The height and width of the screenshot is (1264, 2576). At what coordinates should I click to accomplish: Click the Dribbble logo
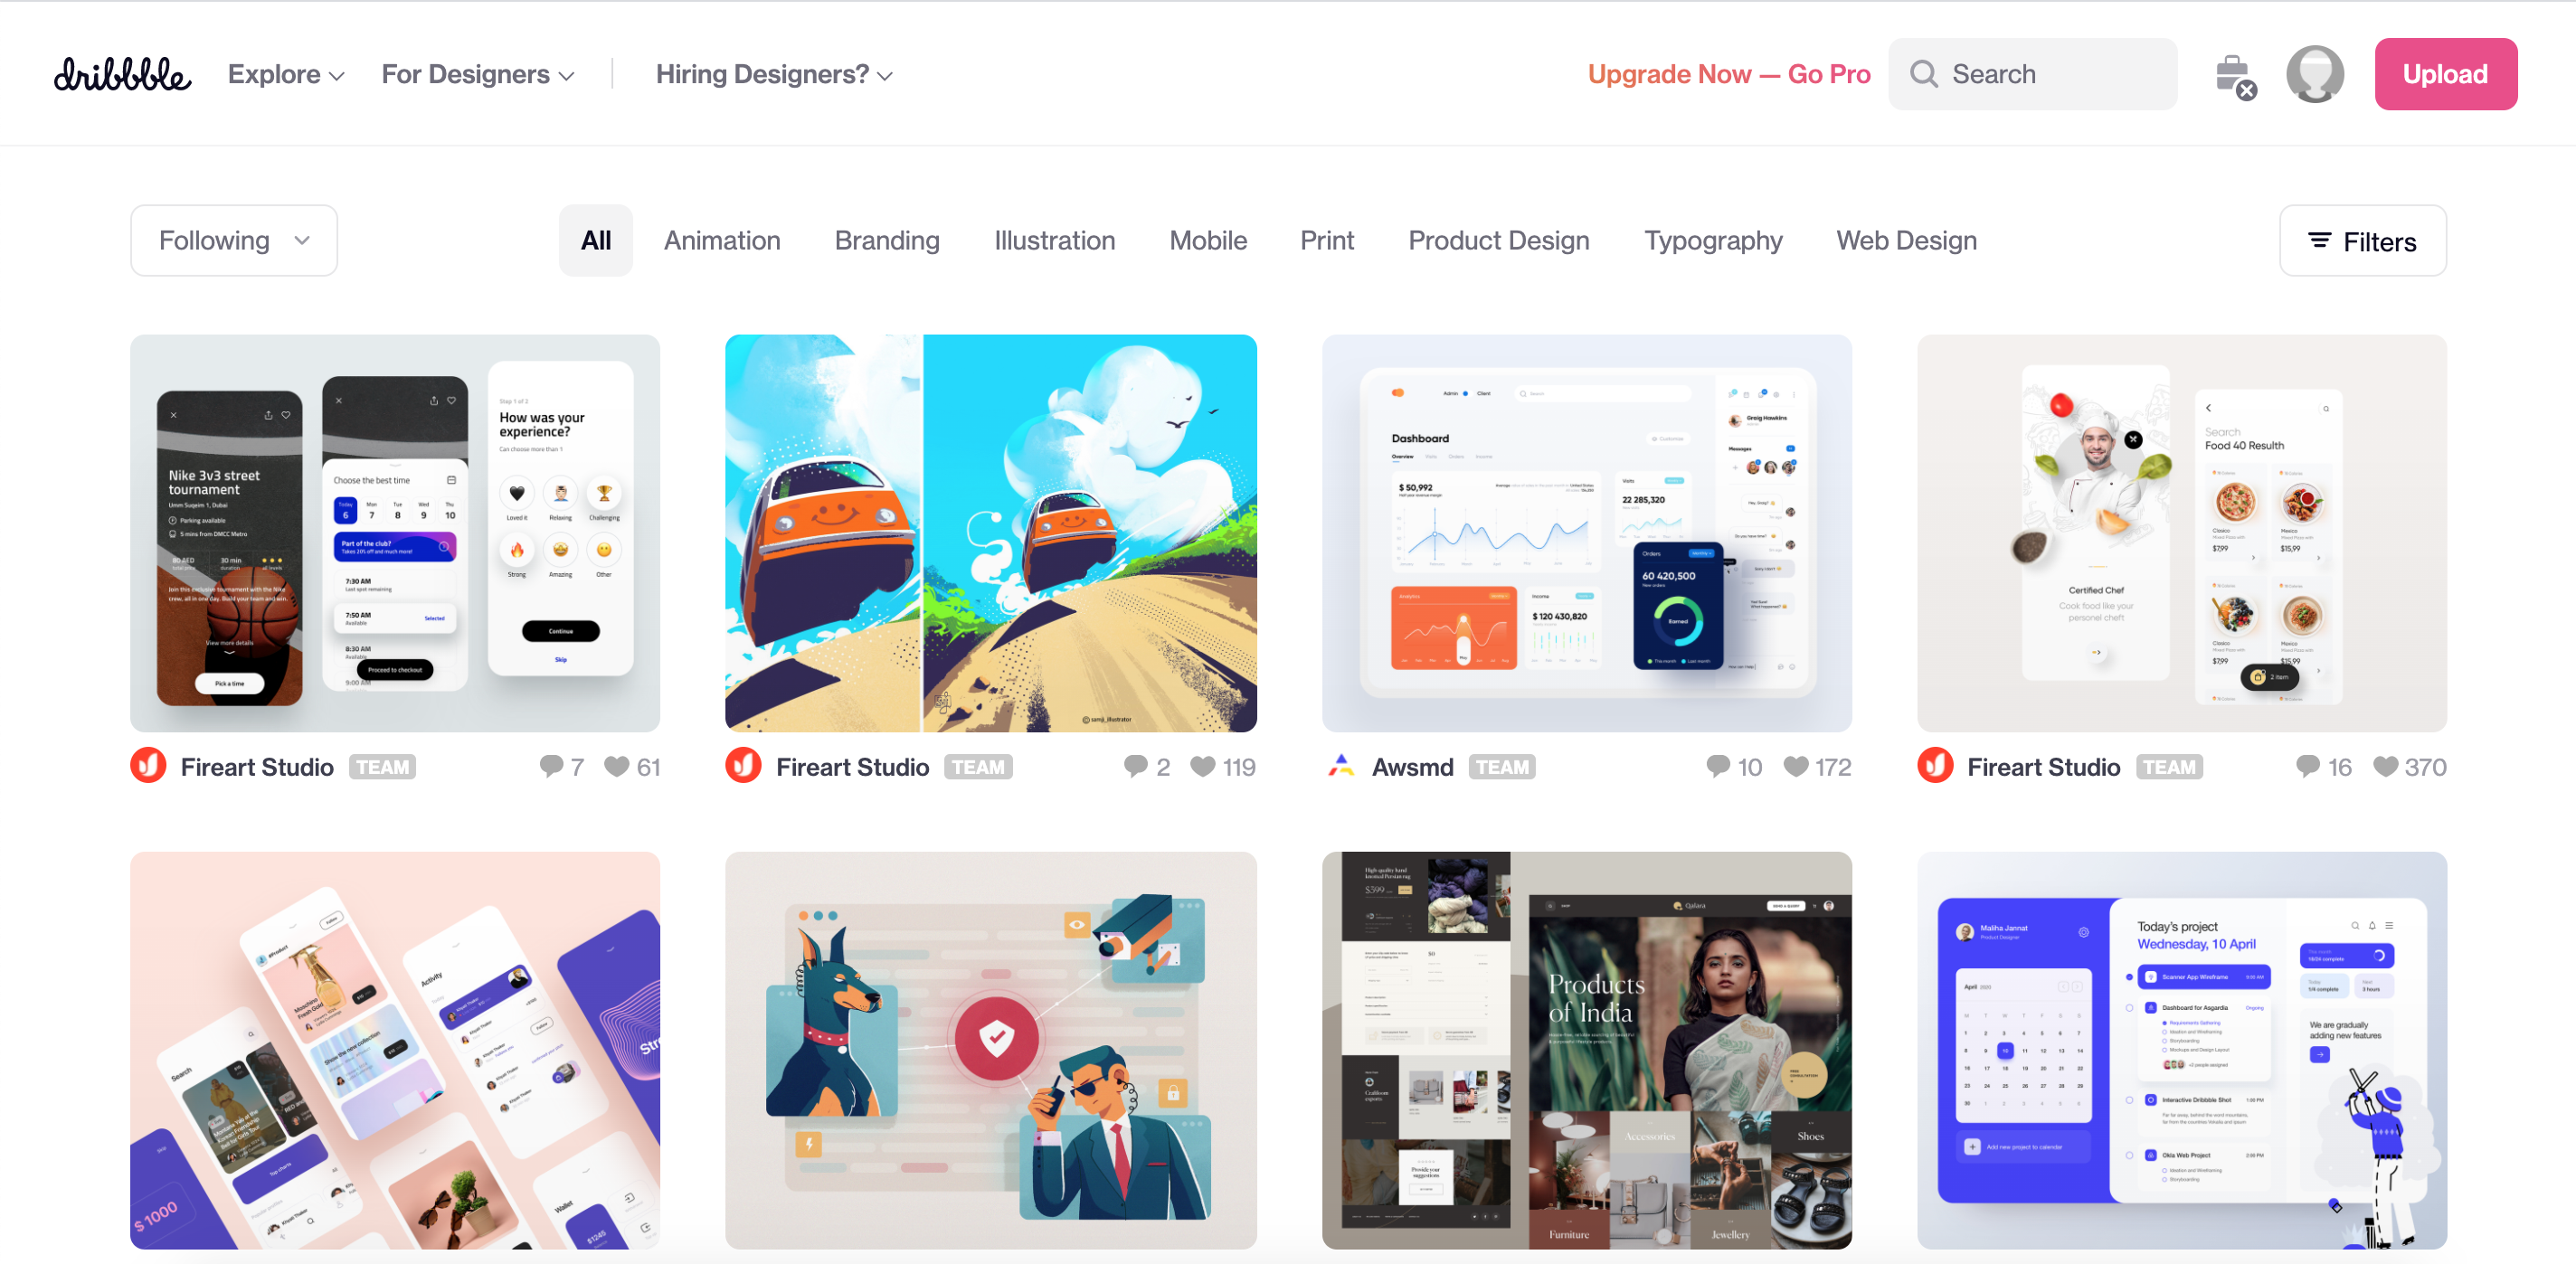pyautogui.click(x=122, y=75)
